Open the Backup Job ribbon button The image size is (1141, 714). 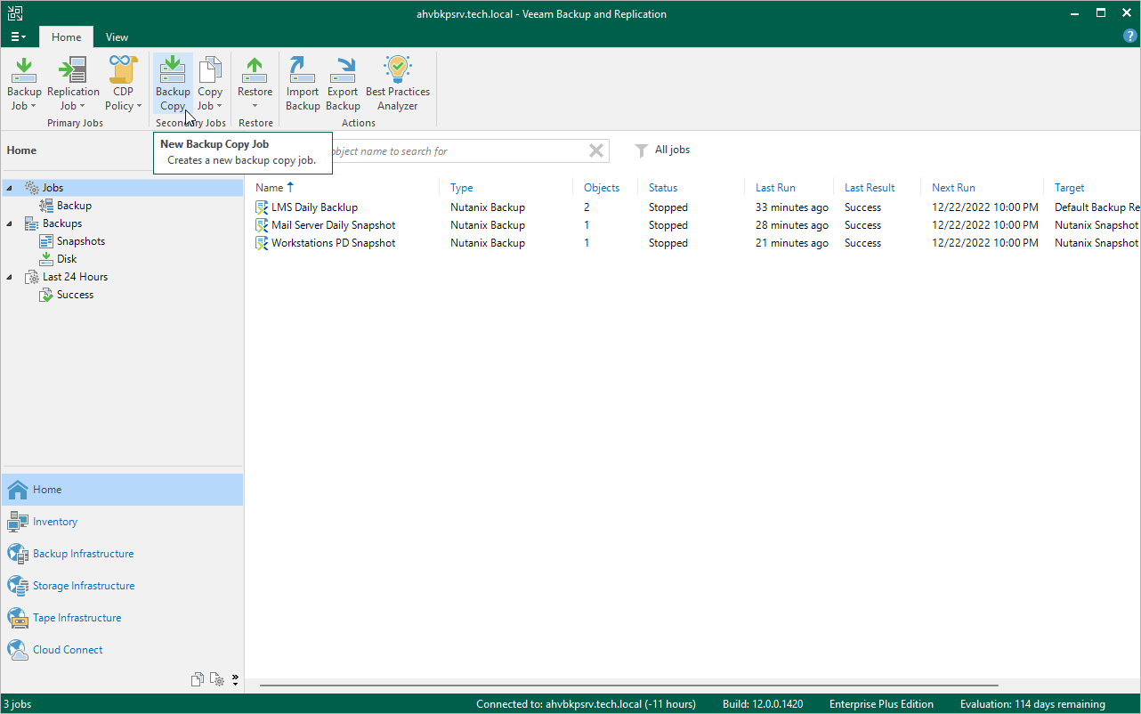point(24,83)
